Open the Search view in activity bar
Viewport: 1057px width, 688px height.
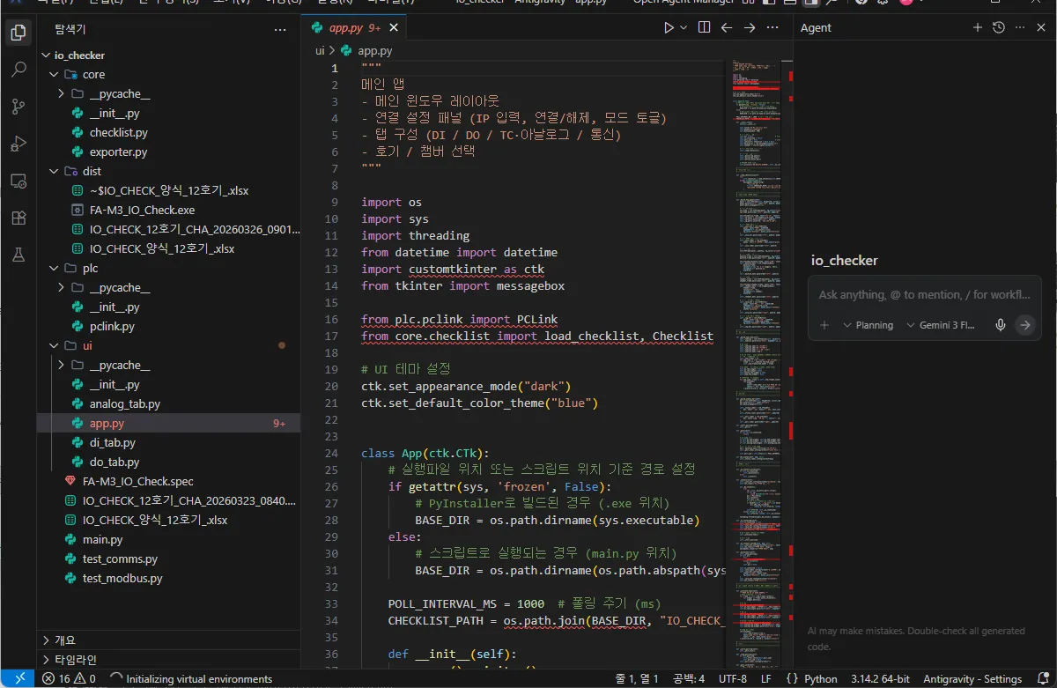[18, 70]
